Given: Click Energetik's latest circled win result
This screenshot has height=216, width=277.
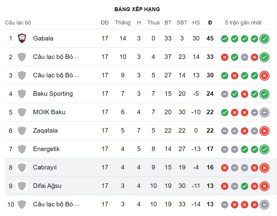Looking at the screenshot, I should [264, 149].
